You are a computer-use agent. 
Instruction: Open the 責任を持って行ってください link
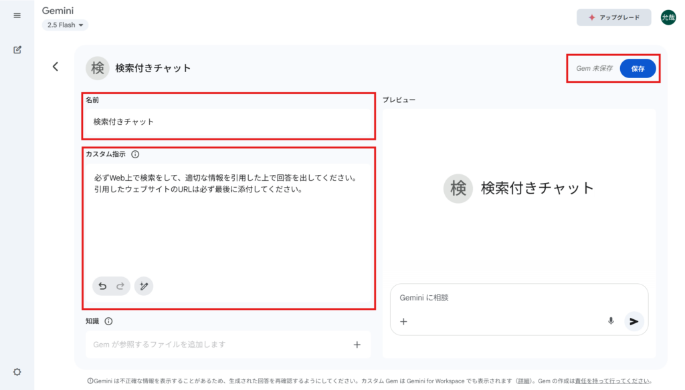point(611,381)
